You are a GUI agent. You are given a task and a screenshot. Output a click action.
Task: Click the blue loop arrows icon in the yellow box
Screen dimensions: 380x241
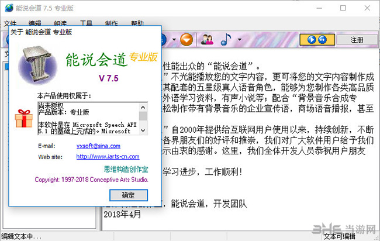click(x=322, y=40)
